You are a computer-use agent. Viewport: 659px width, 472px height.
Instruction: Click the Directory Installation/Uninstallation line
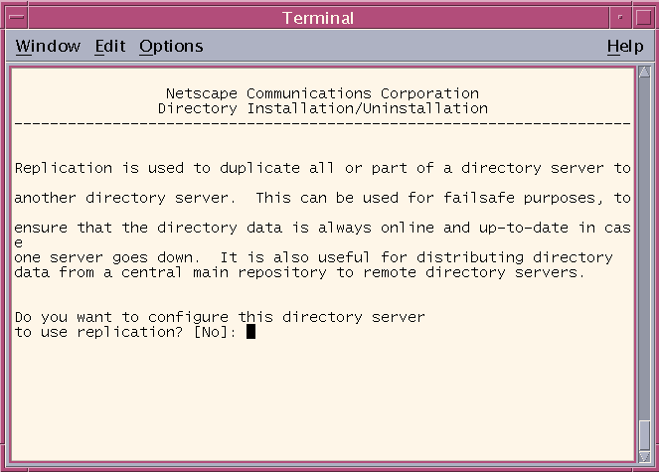[x=323, y=108]
